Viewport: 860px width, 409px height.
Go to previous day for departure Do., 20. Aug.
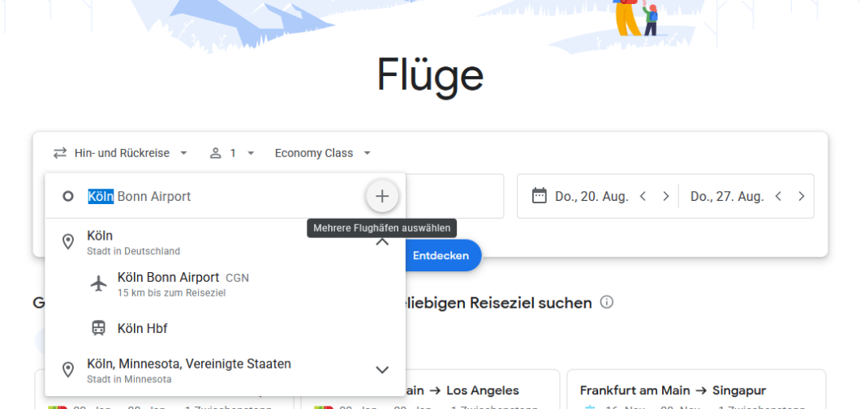coord(643,196)
